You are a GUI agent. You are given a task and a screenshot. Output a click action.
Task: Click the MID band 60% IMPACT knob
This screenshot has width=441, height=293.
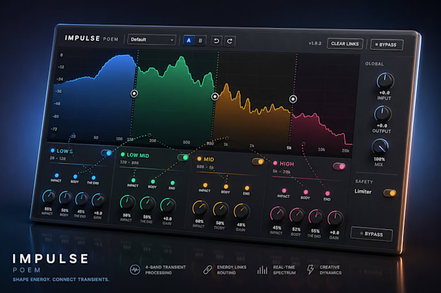(200, 208)
